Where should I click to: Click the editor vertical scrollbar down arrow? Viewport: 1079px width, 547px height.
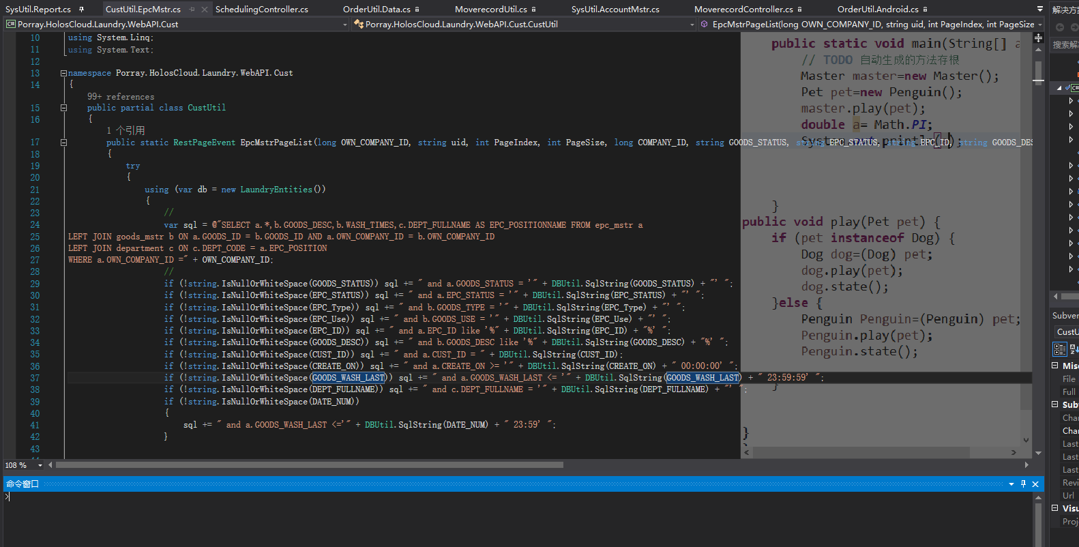(1038, 453)
